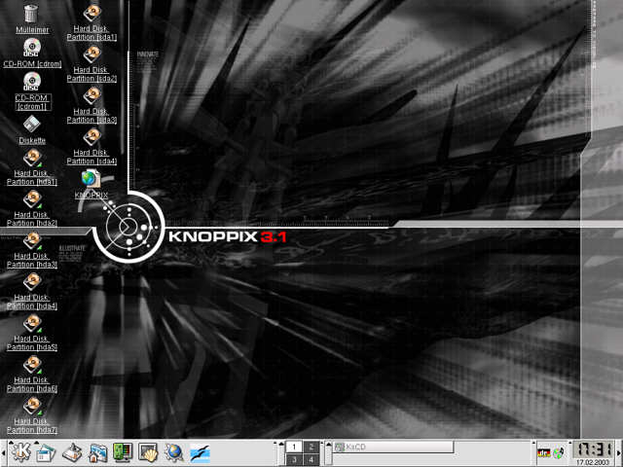
Task: Launch the OpenOffice seagull icon
Action: 200,453
